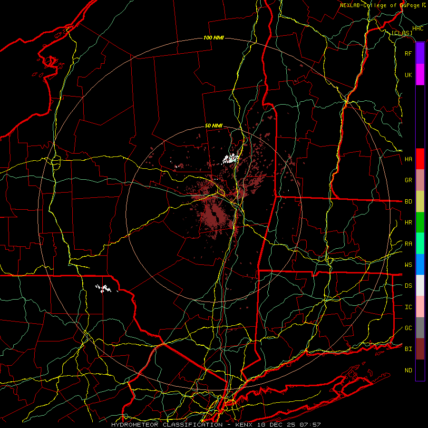The width and height of the screenshot is (428, 428).
Task: Click the [CLAS] units label
Action: click(x=402, y=33)
